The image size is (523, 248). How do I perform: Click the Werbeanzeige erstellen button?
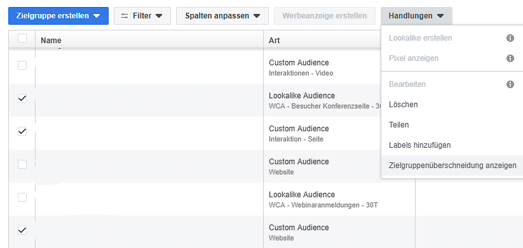click(x=325, y=16)
